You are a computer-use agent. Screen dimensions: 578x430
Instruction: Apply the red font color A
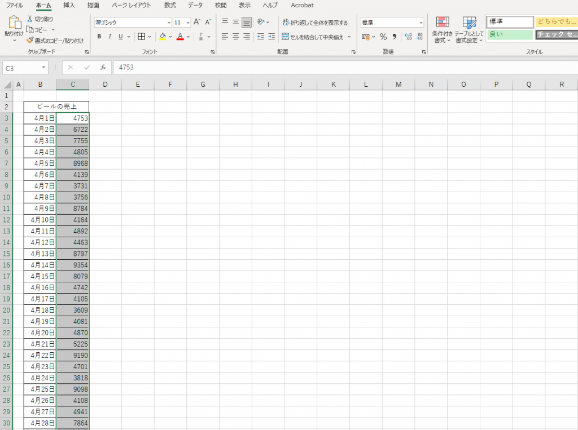click(x=180, y=37)
